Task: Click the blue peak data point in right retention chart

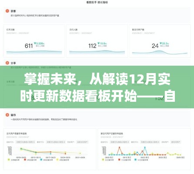Action: point(145,147)
